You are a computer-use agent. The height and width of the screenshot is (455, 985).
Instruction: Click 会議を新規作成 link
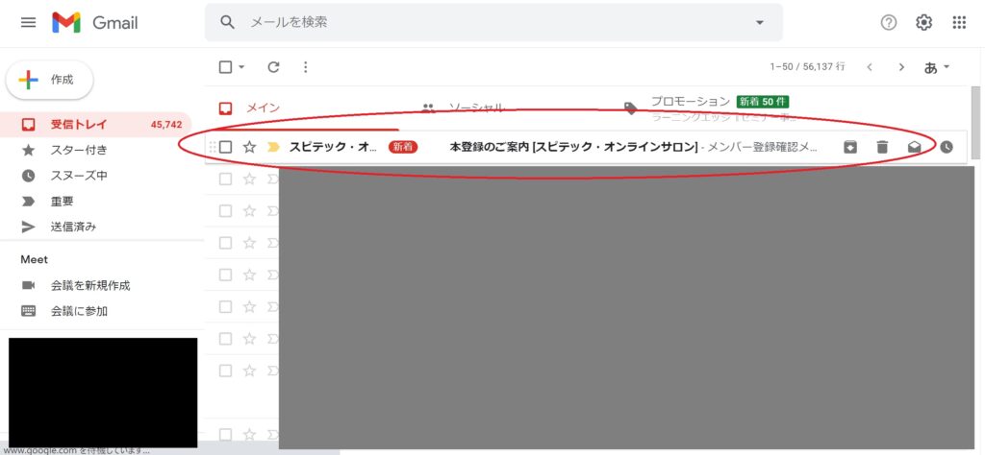coord(90,286)
